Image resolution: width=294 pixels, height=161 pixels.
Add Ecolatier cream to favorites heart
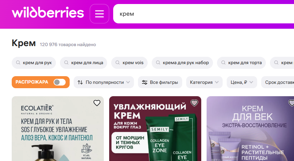pos(97,103)
